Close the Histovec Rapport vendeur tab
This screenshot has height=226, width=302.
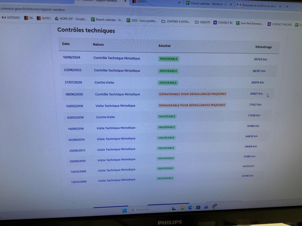pyautogui.click(x=125, y=1)
